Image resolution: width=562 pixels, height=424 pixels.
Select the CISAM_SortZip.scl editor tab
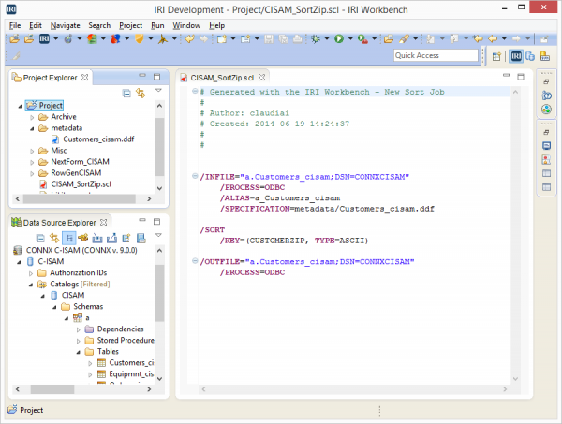click(x=221, y=77)
